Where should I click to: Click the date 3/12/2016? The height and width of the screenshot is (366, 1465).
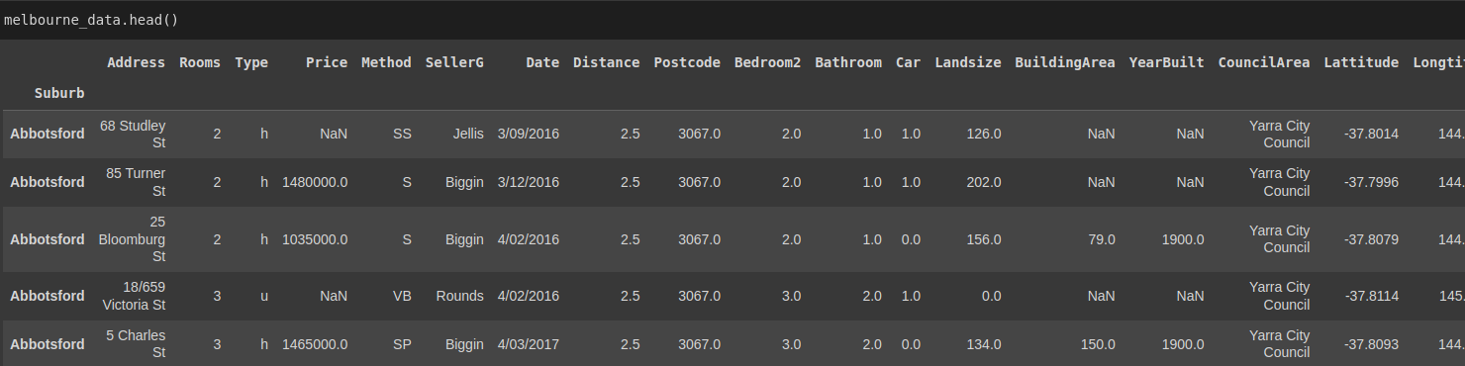(529, 182)
